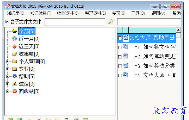Click the document list scrollbar thumb
189x120 pixels.
pos(178,35)
